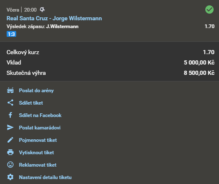The width and height of the screenshot is (219, 184).
Task: Click the green winning checkmark icon
Action: point(209,10)
